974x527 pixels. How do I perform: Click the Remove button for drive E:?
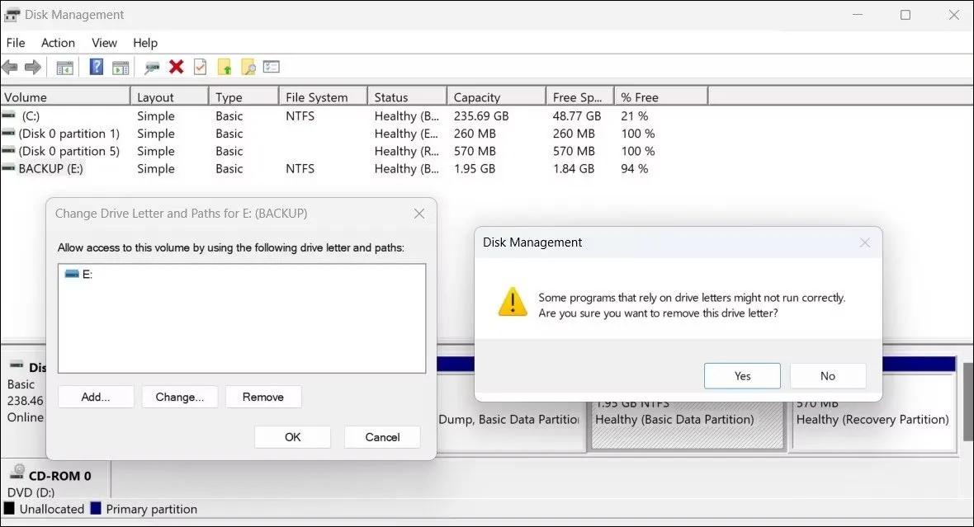(x=263, y=397)
